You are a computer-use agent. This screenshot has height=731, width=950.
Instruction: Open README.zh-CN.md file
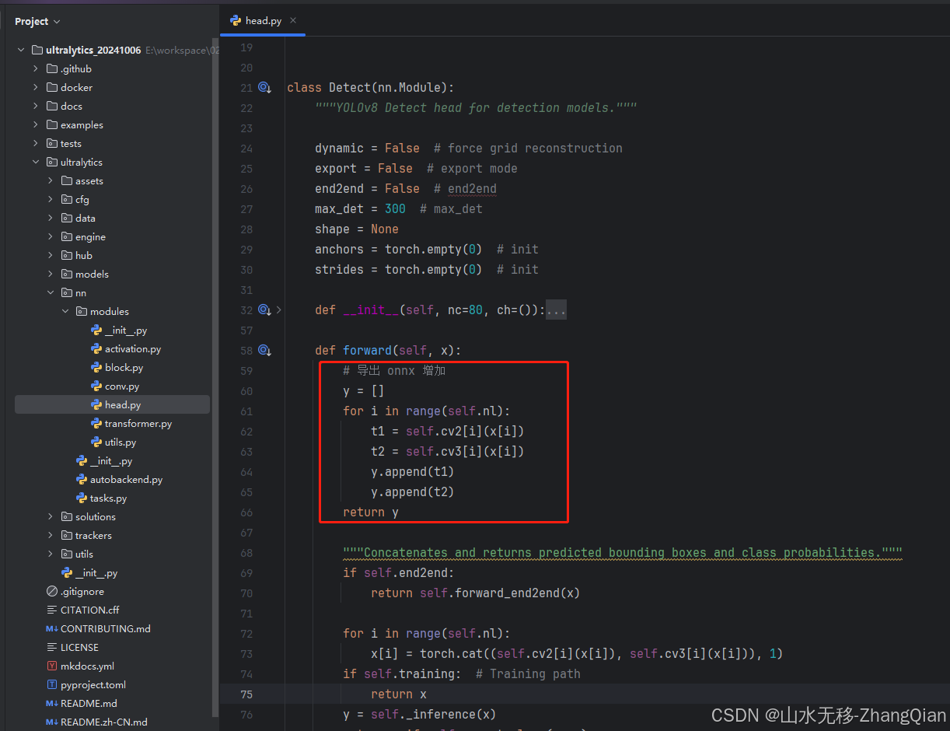[x=103, y=722]
